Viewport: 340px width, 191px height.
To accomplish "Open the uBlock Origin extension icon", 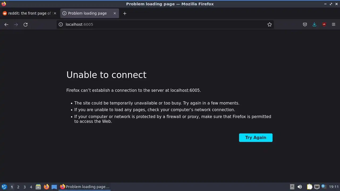I will pos(324,24).
